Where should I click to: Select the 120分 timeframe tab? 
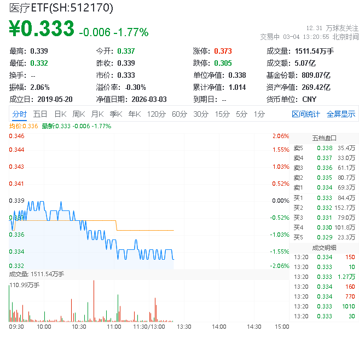tap(156, 114)
